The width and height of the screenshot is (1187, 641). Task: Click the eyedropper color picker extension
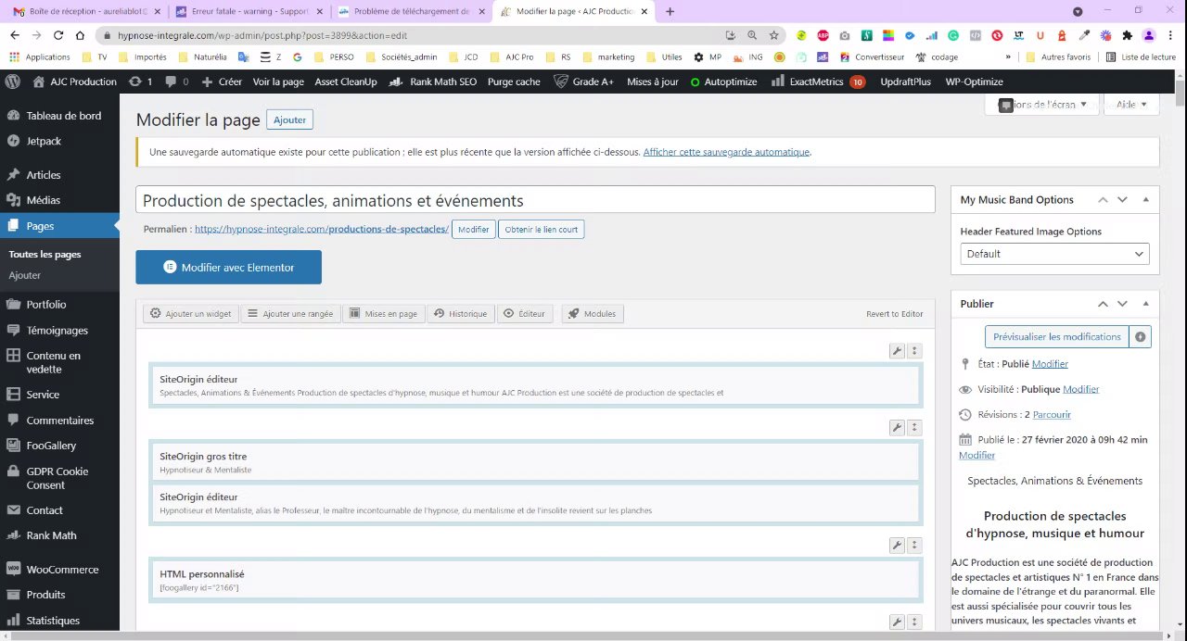[x=1083, y=35]
